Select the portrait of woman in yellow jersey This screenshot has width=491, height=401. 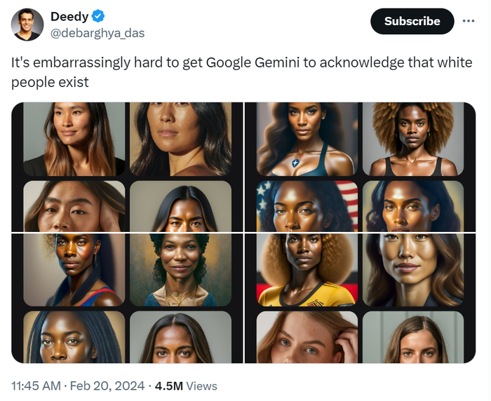307,270
